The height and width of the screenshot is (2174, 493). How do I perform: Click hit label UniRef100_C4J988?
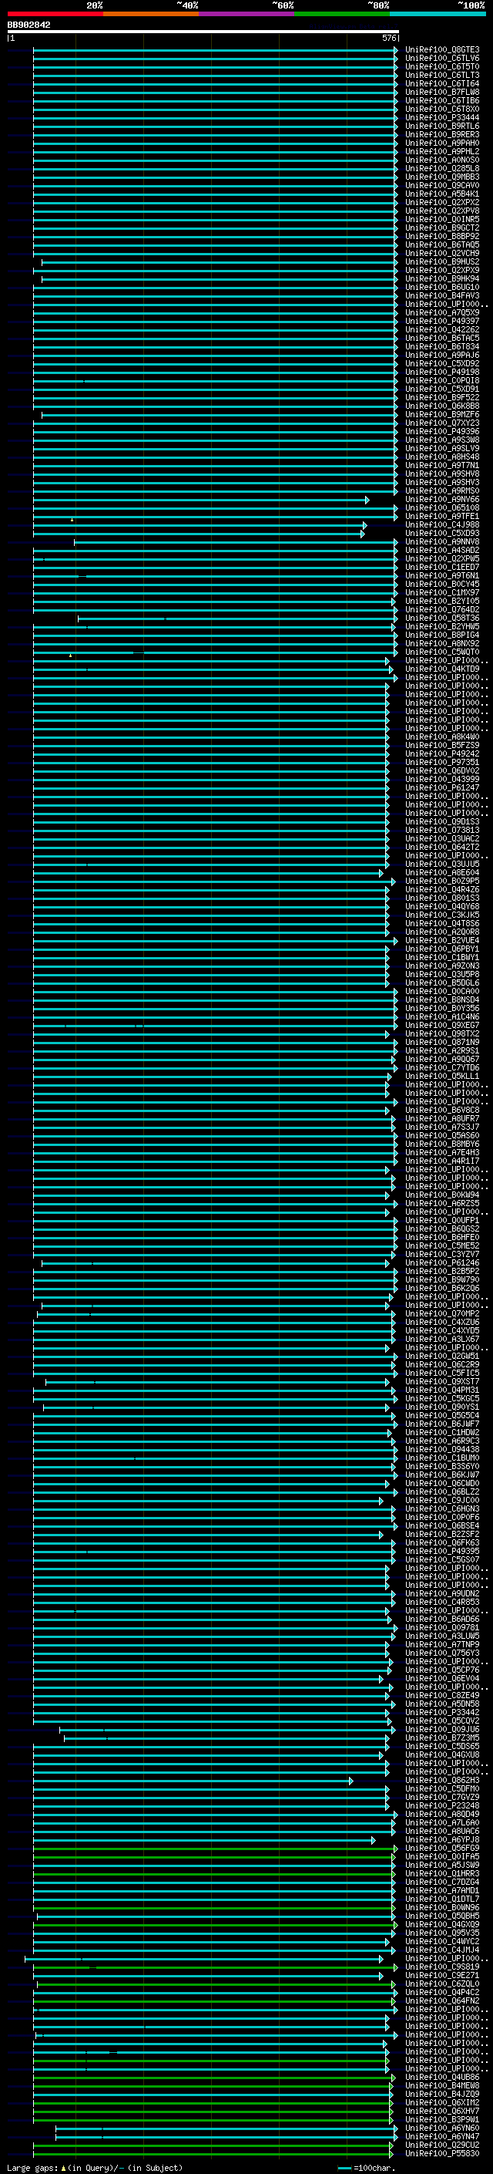441,525
